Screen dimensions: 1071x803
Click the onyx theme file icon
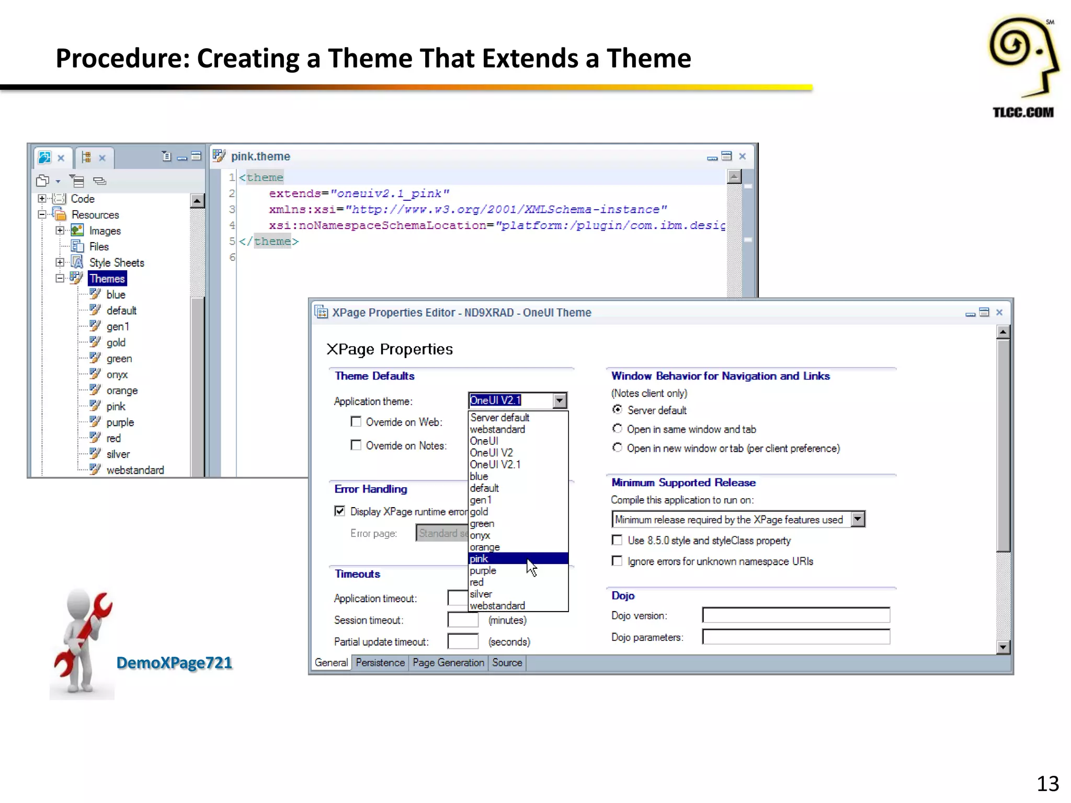point(95,374)
